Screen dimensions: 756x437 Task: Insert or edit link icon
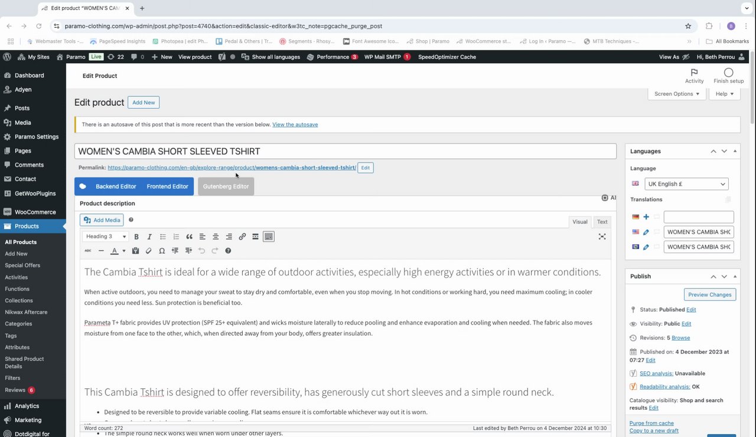tap(242, 237)
